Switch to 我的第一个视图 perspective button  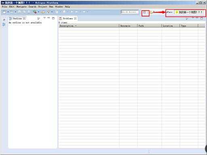click(189, 12)
